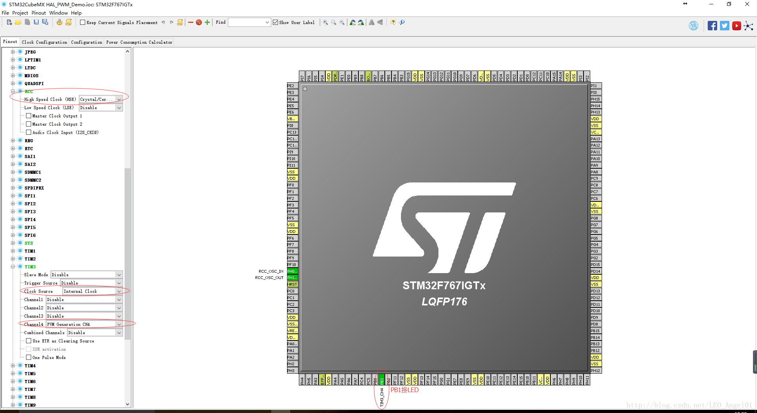
Task: Open the YouTube icon link
Action: (x=736, y=26)
